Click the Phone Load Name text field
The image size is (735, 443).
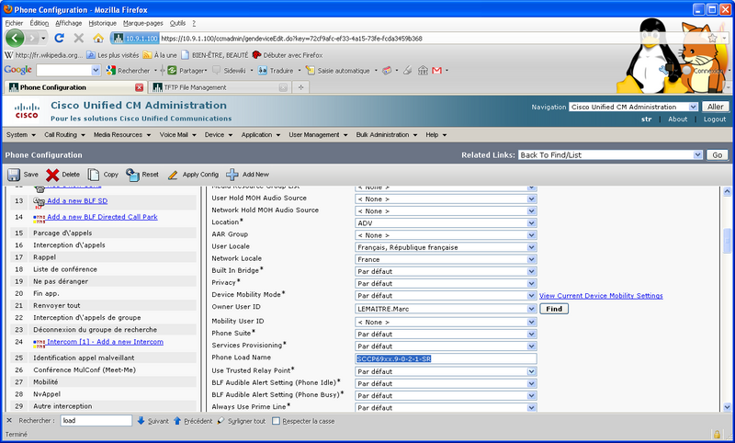point(446,358)
